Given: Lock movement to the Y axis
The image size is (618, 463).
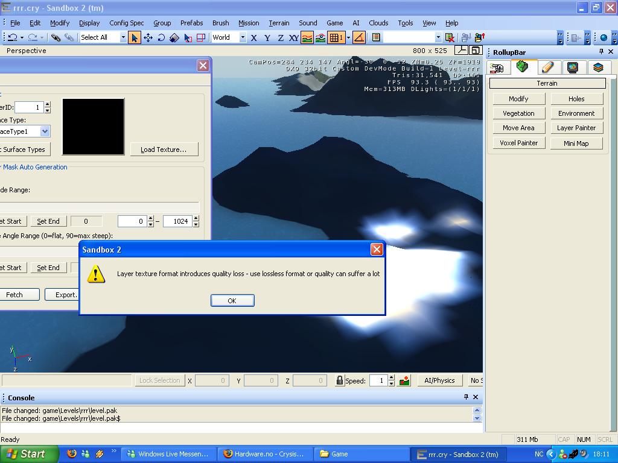Looking at the screenshot, I should pyautogui.click(x=267, y=38).
